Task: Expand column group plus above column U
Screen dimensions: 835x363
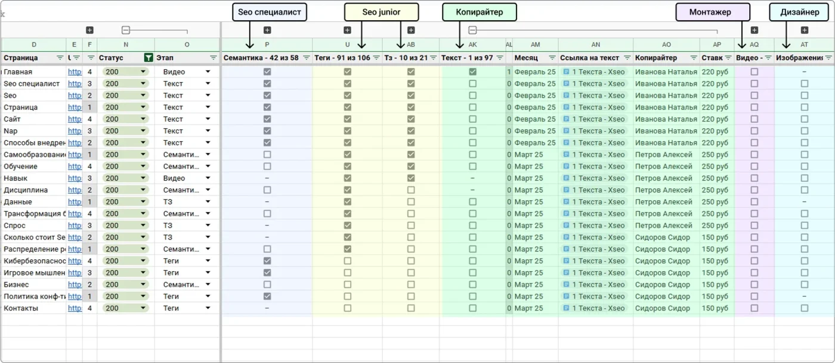Action: [348, 30]
